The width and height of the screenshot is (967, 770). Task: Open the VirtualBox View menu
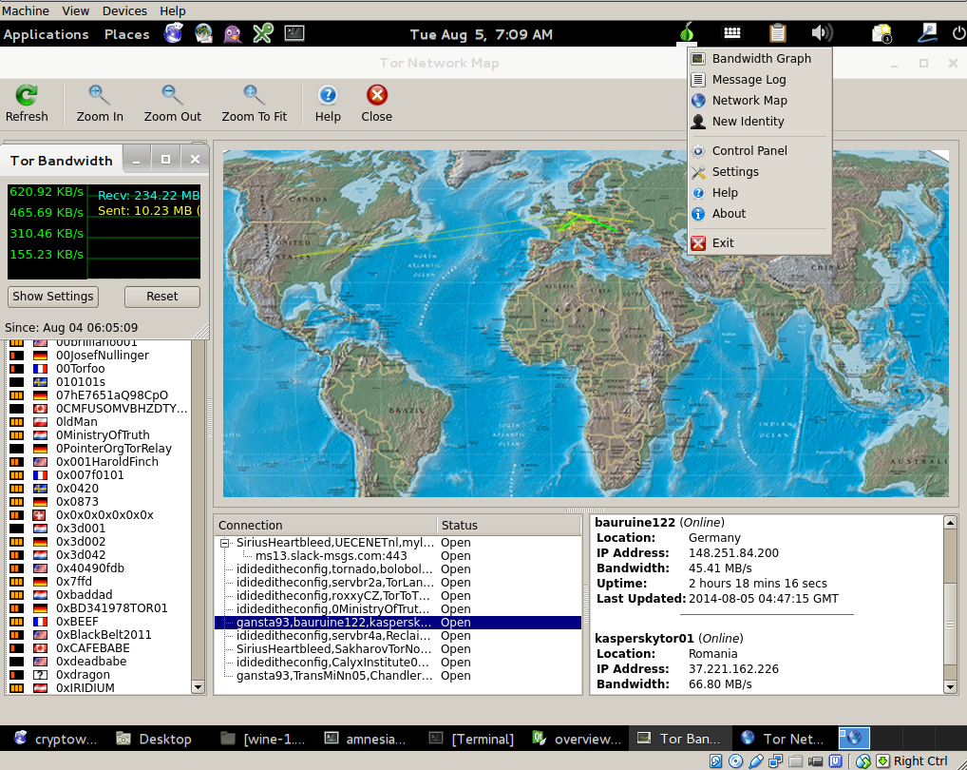76,11
